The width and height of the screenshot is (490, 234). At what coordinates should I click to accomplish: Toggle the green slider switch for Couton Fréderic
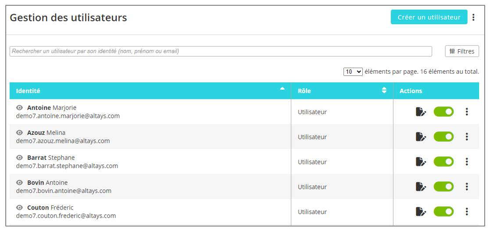[444, 212]
